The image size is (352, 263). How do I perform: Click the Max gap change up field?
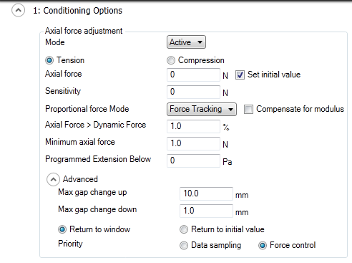(x=206, y=193)
